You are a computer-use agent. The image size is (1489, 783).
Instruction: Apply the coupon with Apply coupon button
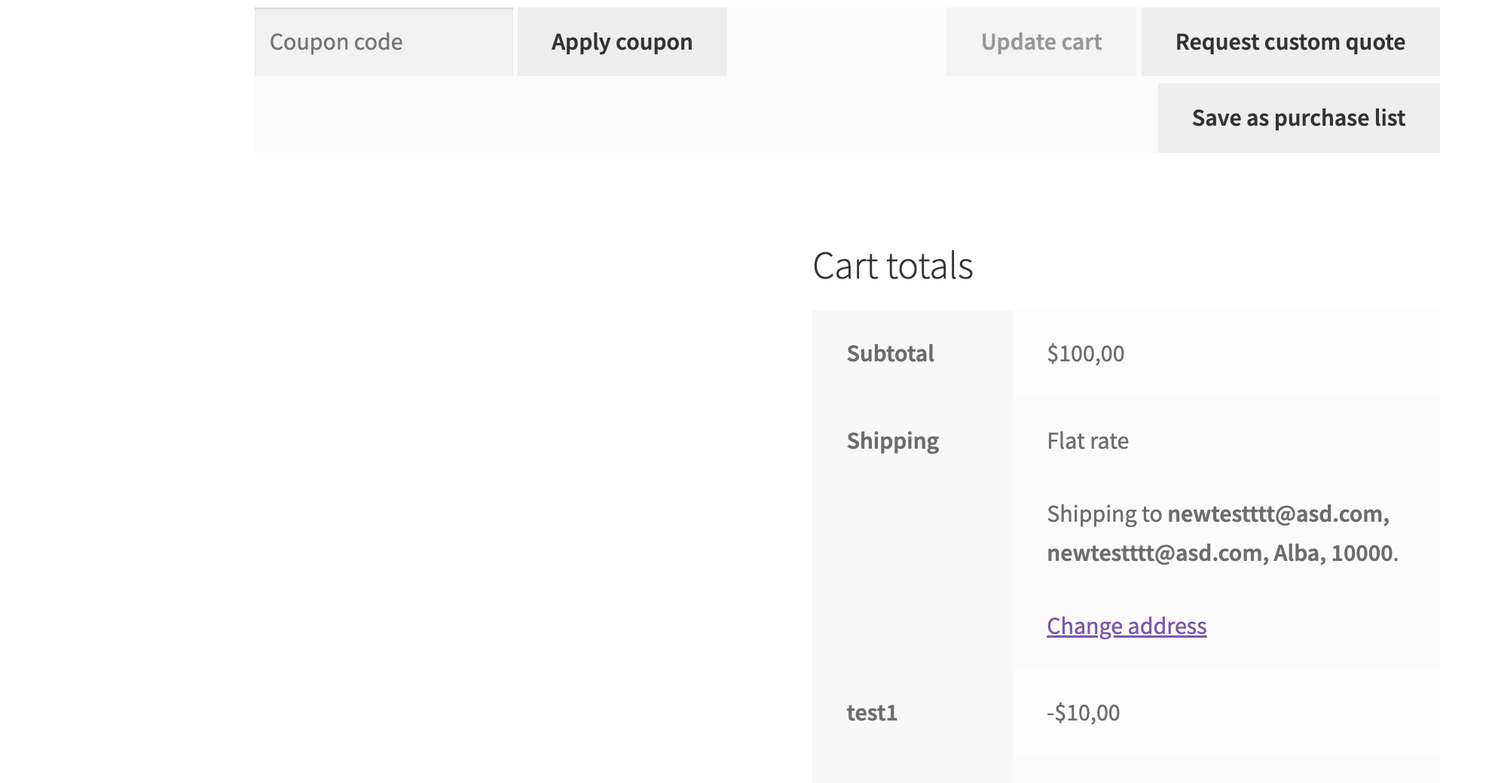click(622, 42)
